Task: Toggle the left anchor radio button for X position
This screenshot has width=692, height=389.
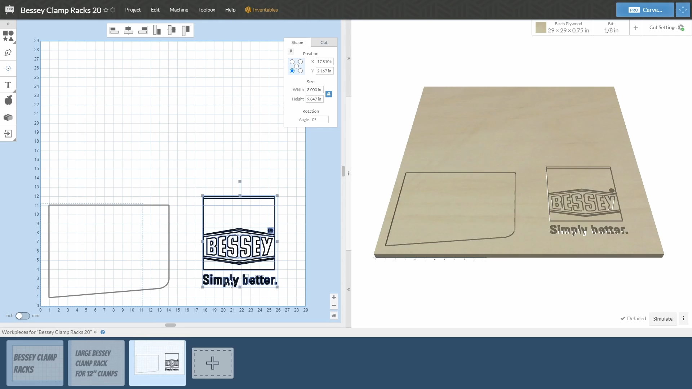Action: coord(292,61)
